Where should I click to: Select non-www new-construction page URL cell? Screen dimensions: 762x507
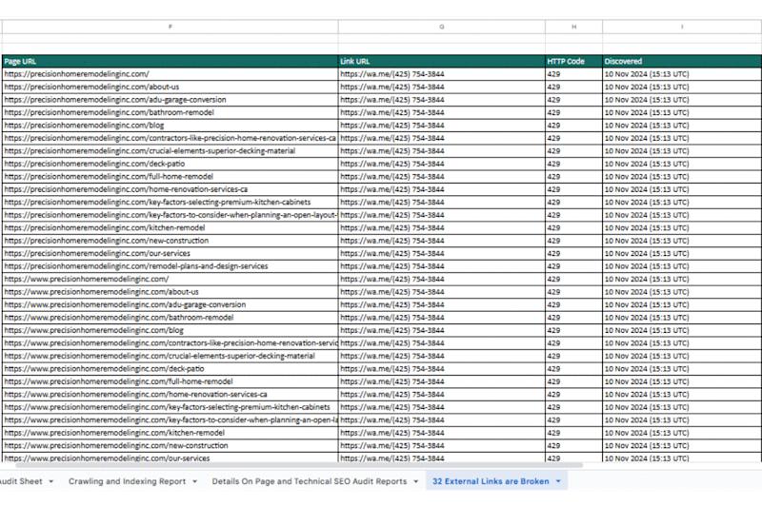pos(170,241)
